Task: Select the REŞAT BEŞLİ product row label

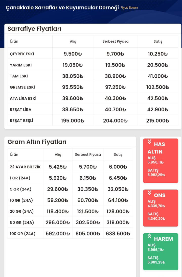Action: (x=21, y=121)
